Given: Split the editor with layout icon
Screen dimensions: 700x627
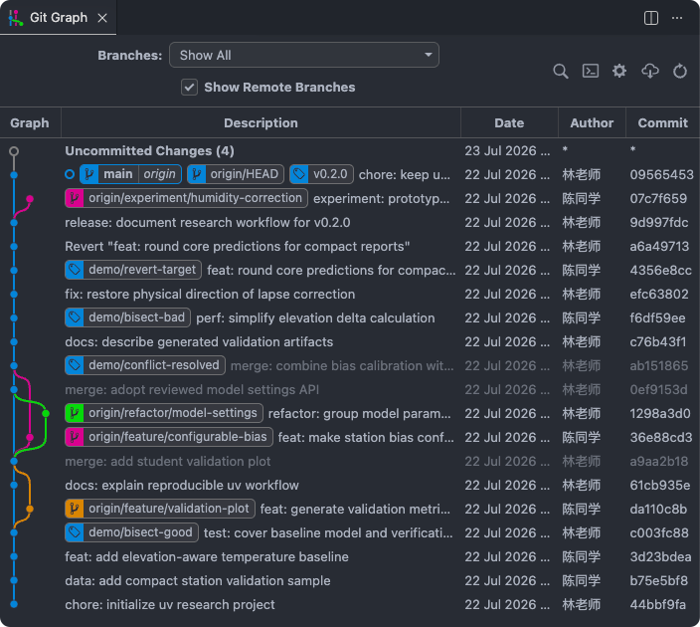Looking at the screenshot, I should coord(651,18).
